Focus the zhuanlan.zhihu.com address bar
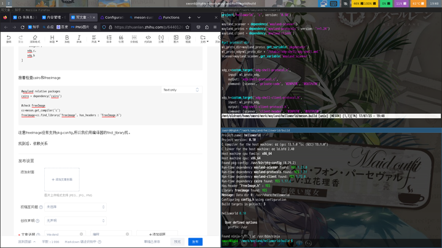The image size is (442, 248). [149, 27]
